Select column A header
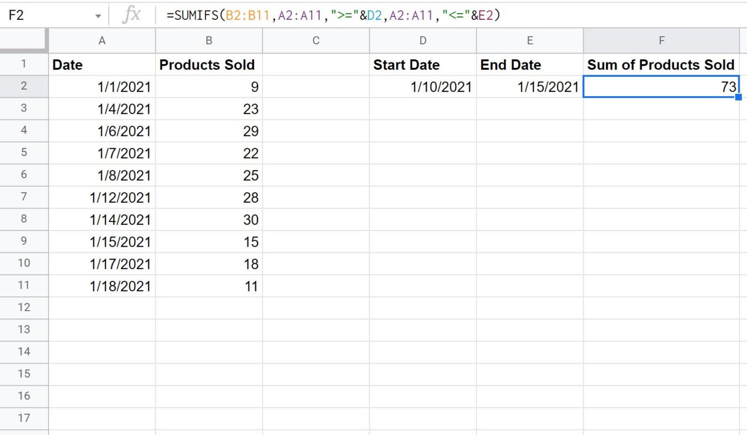This screenshot has width=747, height=435. pyautogui.click(x=102, y=41)
